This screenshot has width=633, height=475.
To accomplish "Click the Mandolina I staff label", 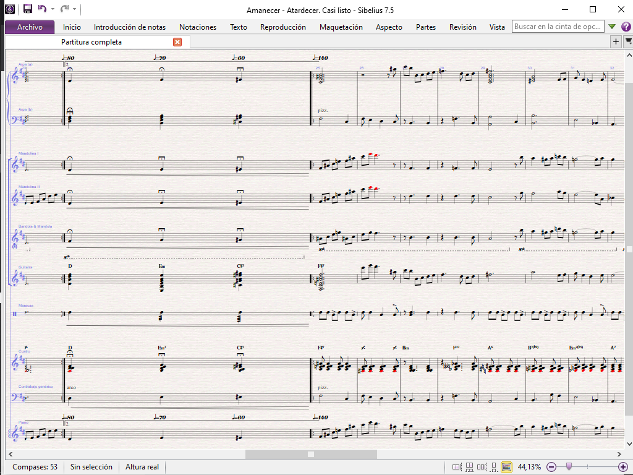I will 28,153.
